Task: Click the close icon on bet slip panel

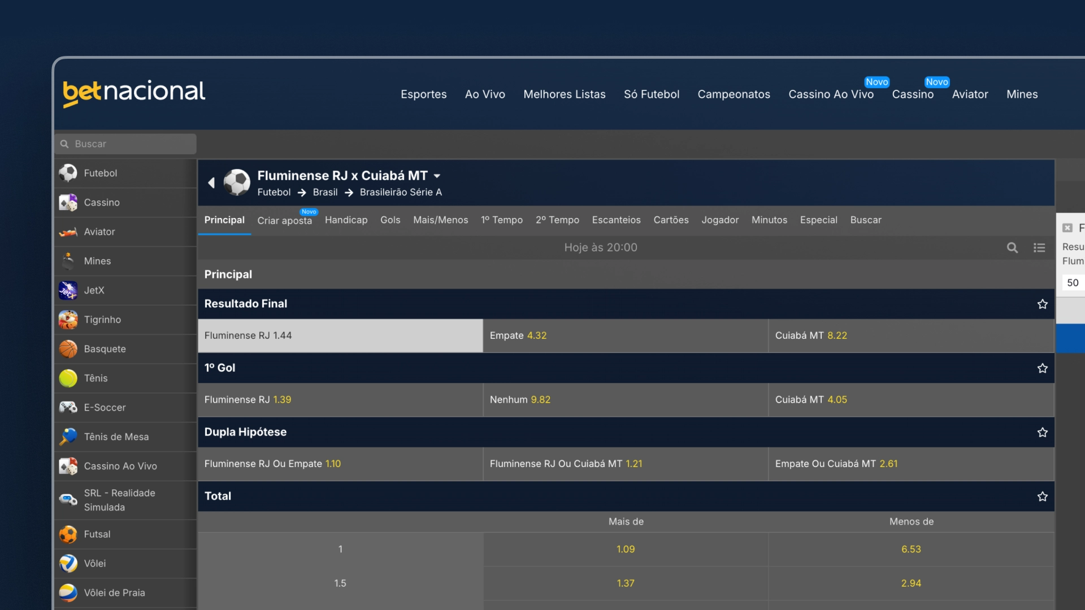Action: (1067, 228)
